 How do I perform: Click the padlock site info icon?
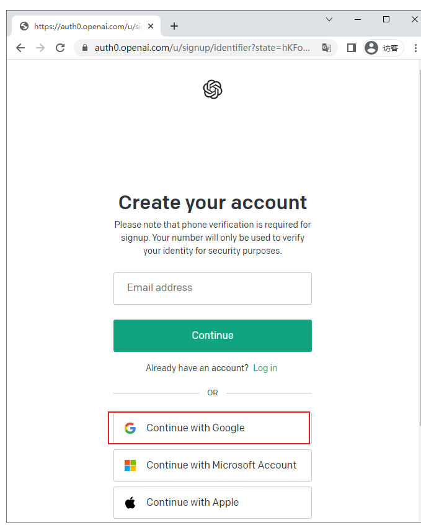click(x=85, y=48)
